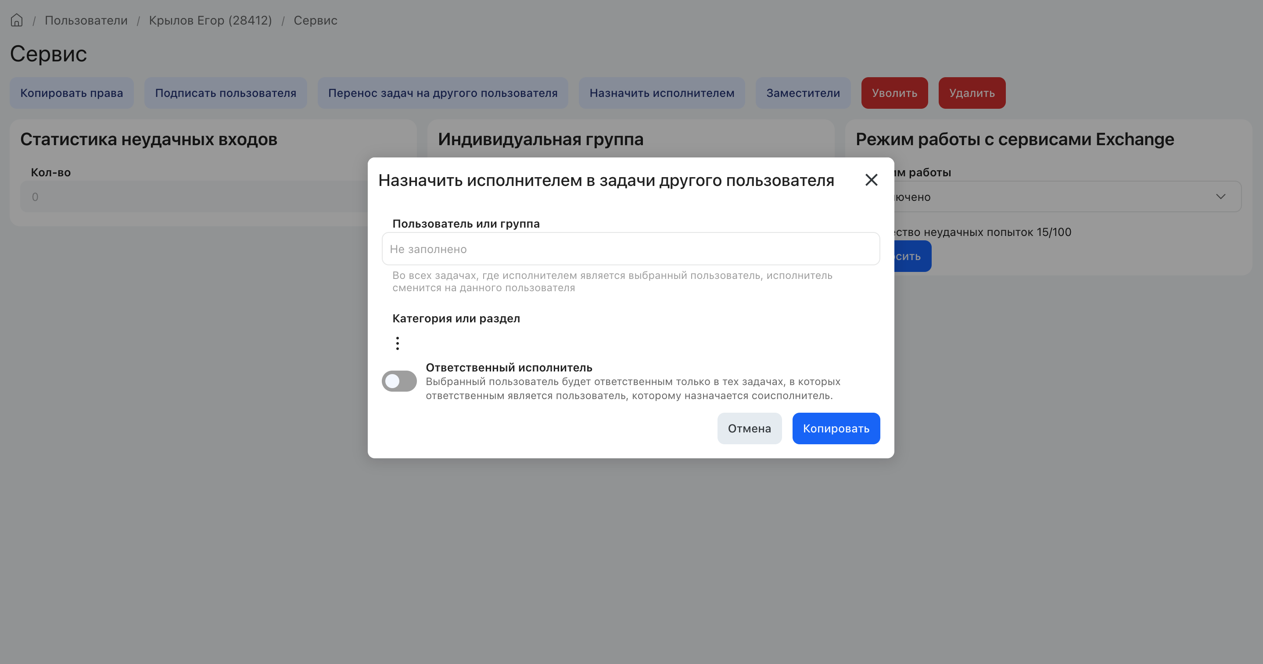The height and width of the screenshot is (664, 1263).
Task: Click the Ответственный исполнитель label text
Action: 509,368
